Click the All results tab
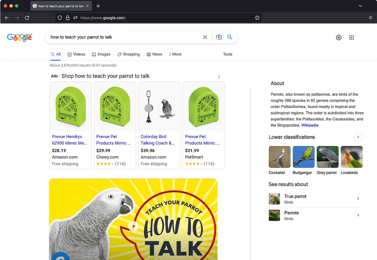This screenshot has height=260, width=377. [x=55, y=54]
